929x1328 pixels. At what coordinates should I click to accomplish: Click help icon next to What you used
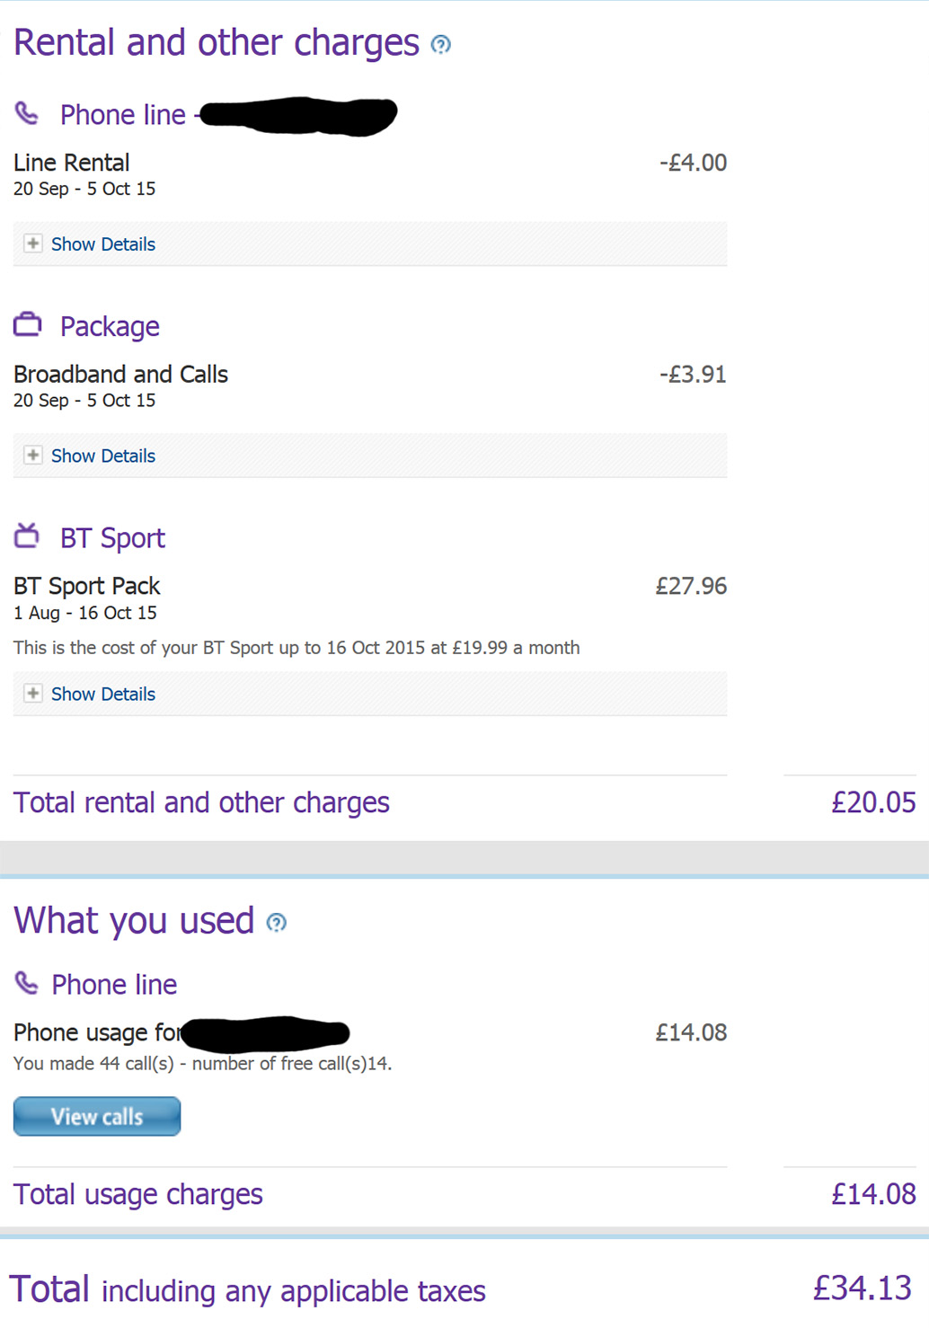pos(277,923)
